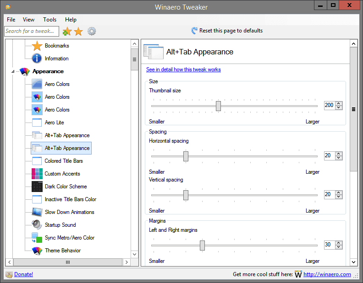Increase Left and Right margins spinner value
Viewport: 363px width, 283px height.
(x=339, y=243)
